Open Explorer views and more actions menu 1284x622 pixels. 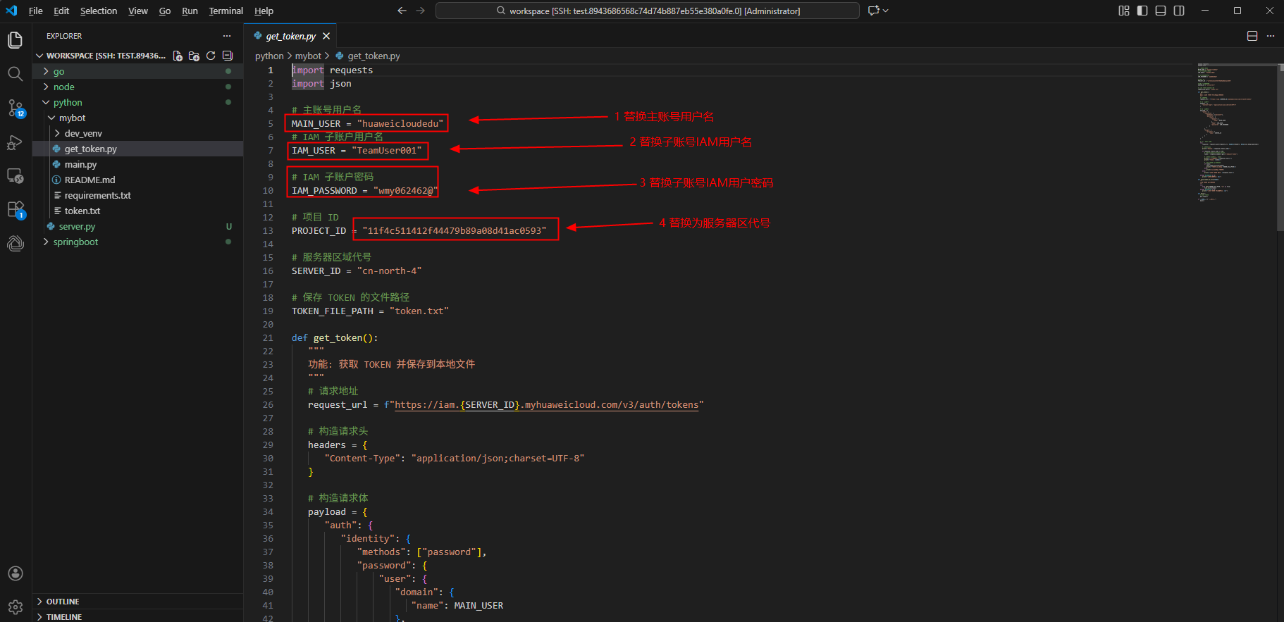point(227,36)
